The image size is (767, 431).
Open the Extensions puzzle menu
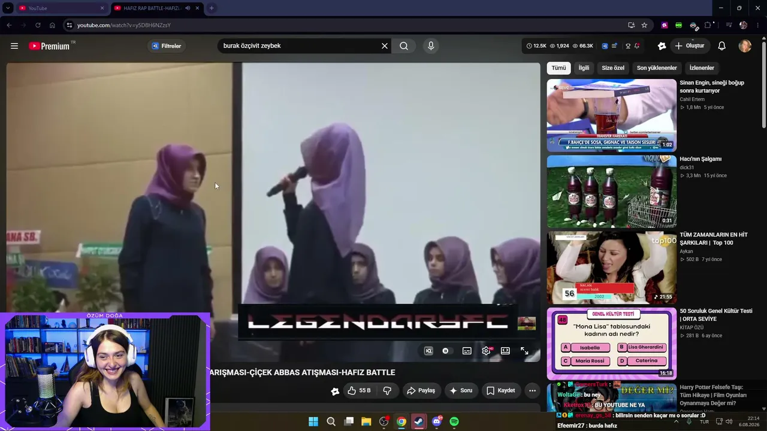[x=708, y=25]
